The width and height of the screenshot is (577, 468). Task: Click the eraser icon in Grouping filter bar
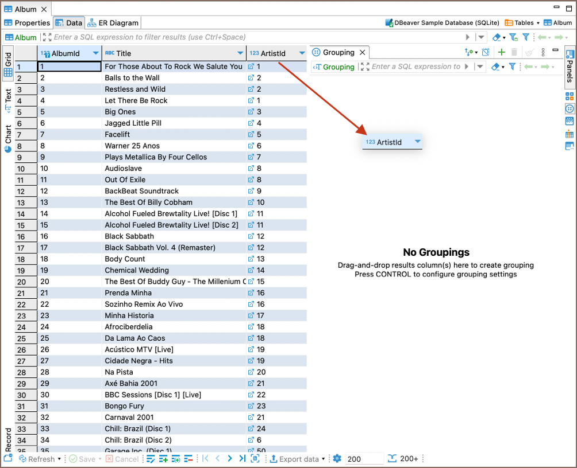pyautogui.click(x=495, y=67)
